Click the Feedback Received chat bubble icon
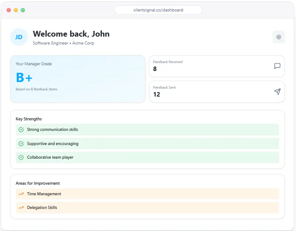Viewport: 296px width, 231px height. coord(277,66)
